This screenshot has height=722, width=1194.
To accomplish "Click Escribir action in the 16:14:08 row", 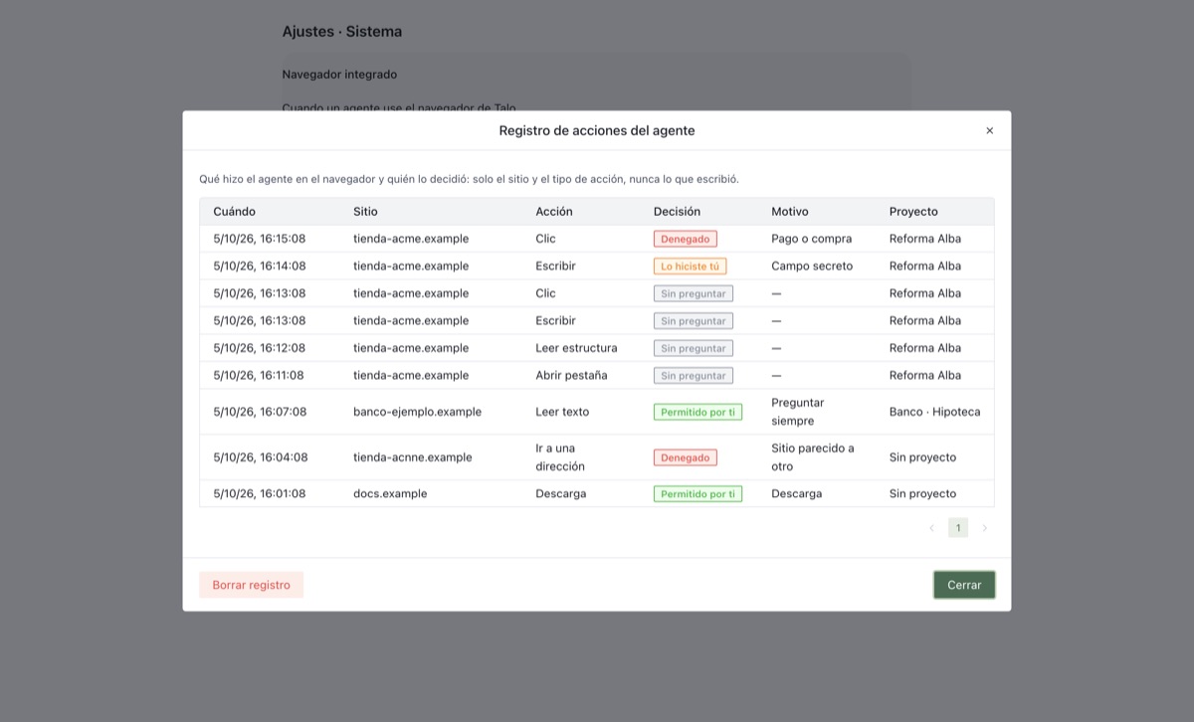I will pyautogui.click(x=555, y=267).
